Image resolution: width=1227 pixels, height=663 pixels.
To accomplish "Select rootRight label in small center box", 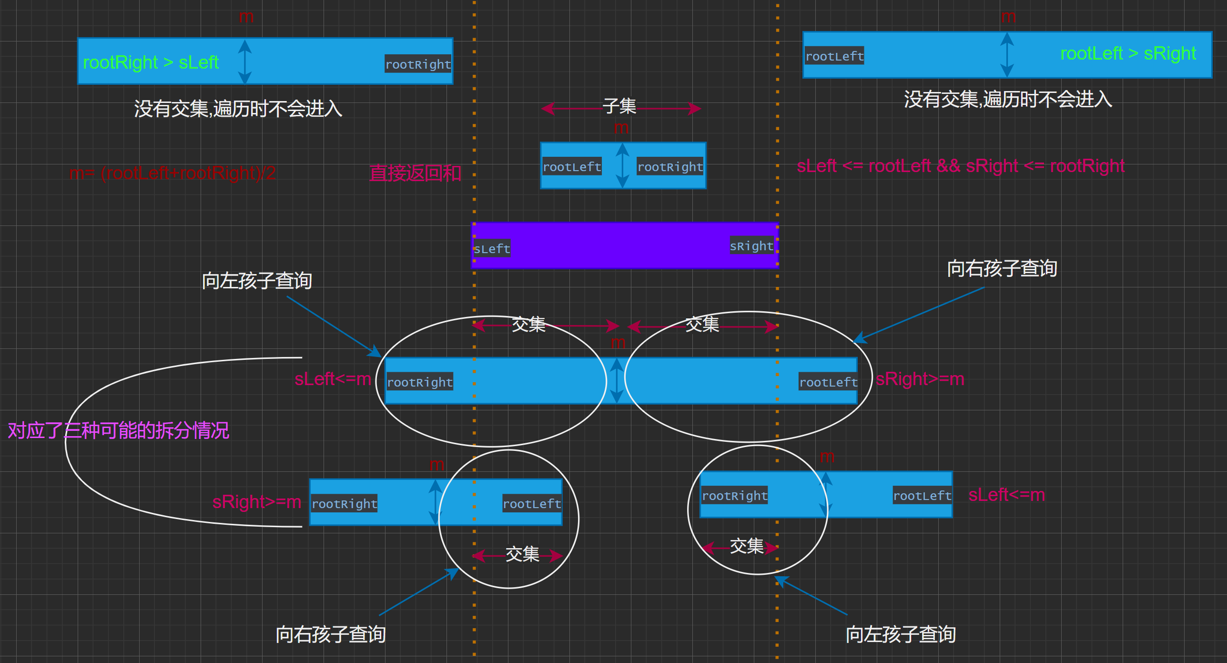I will [670, 167].
